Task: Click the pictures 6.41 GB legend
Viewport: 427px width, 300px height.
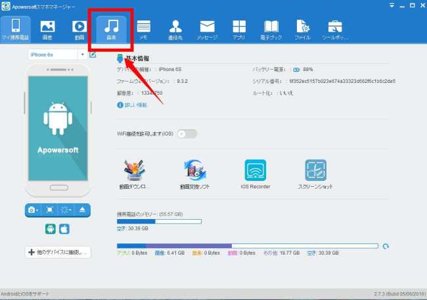Action: pyautogui.click(x=169, y=253)
